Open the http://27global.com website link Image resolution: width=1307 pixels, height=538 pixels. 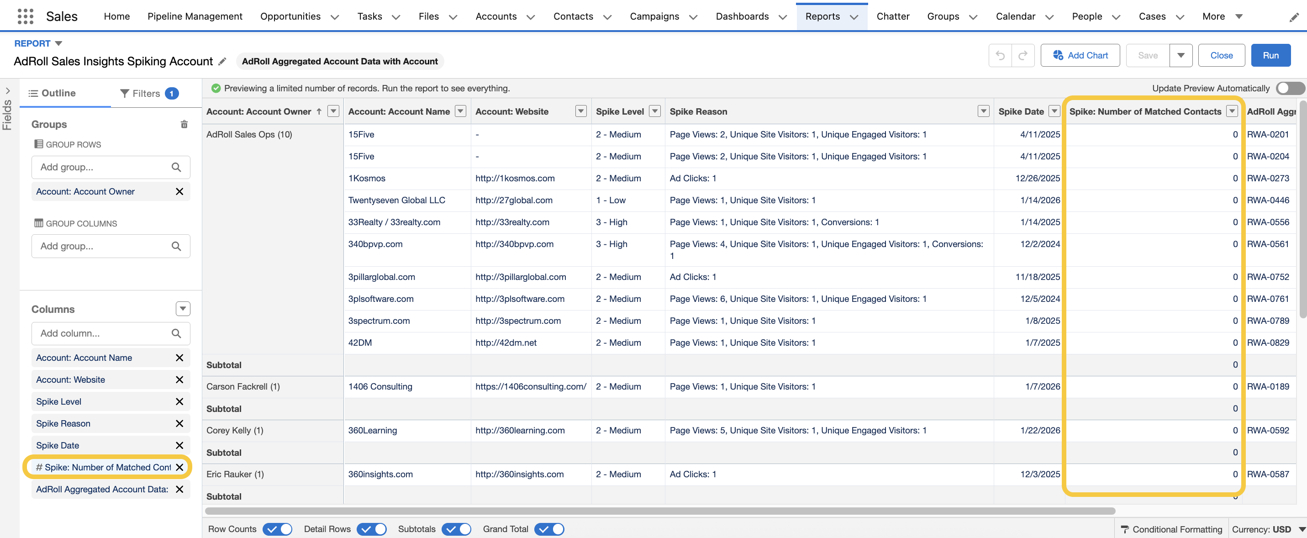pos(513,200)
